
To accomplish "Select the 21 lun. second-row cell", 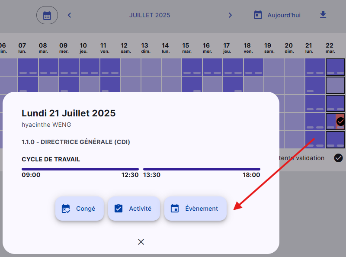I will point(315,85).
